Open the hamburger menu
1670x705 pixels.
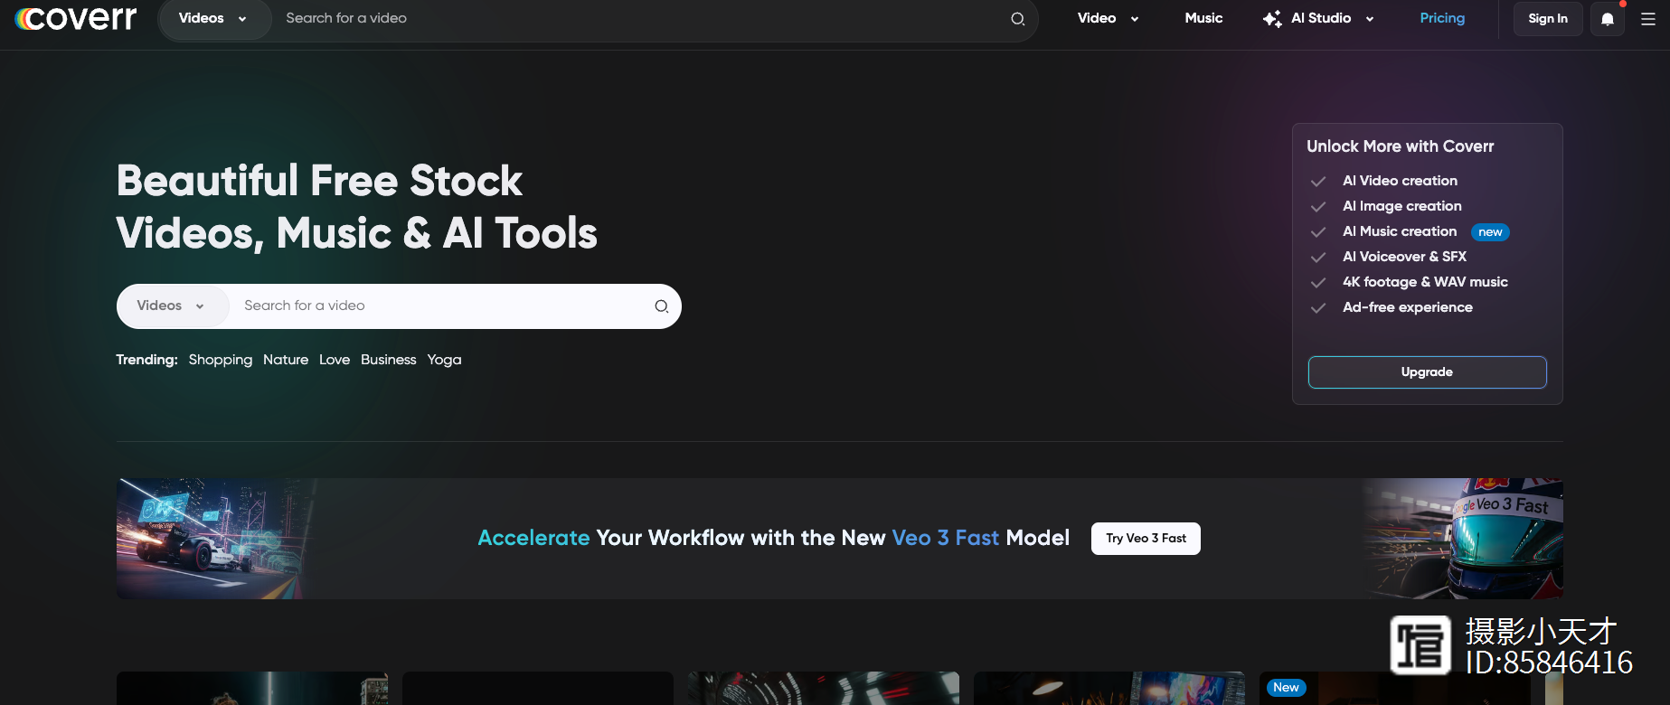[1648, 19]
